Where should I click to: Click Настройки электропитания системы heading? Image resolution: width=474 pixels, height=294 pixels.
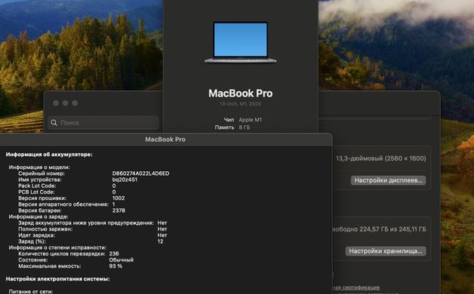tap(57, 279)
